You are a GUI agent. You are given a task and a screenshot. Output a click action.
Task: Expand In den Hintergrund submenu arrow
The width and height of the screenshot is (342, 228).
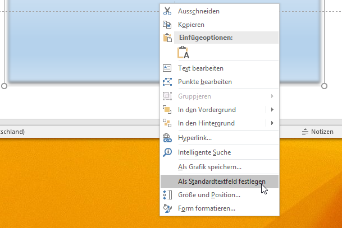[272, 123]
